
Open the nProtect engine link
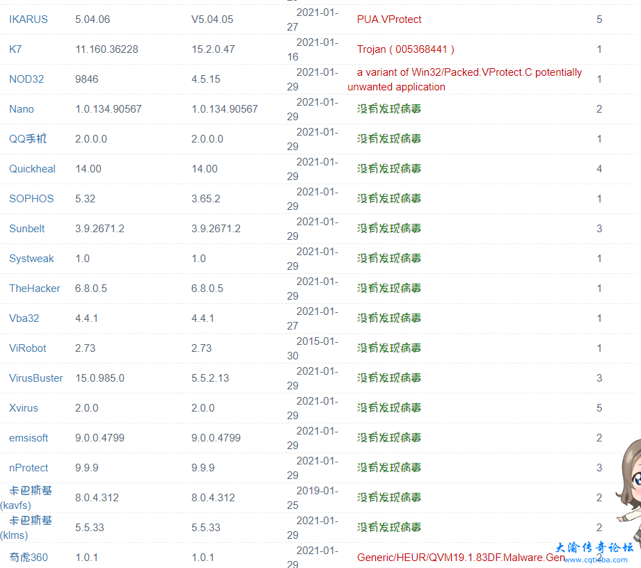(29, 468)
